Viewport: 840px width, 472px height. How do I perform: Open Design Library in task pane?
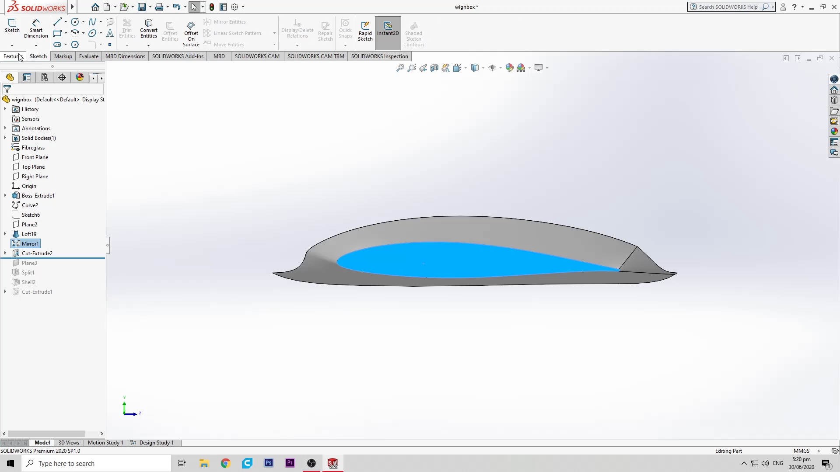click(834, 100)
